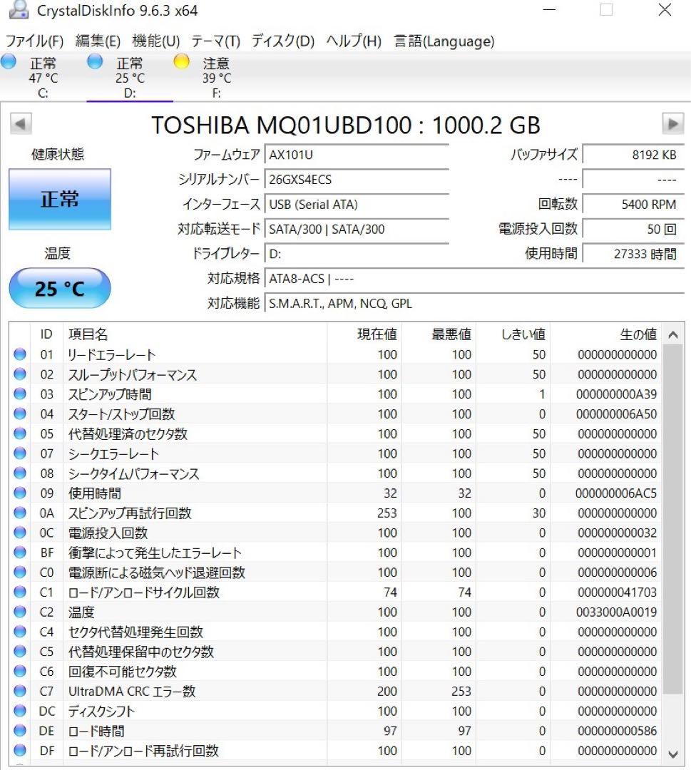The image size is (691, 770).
Task: Click status circle for 01 リードエラーレート
Action: tap(20, 354)
